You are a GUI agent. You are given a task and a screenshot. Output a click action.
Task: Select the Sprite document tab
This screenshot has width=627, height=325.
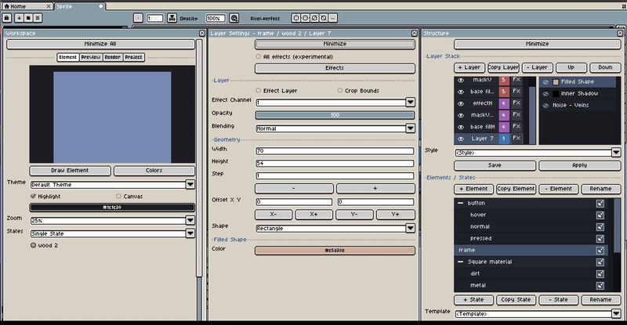(x=80, y=6)
